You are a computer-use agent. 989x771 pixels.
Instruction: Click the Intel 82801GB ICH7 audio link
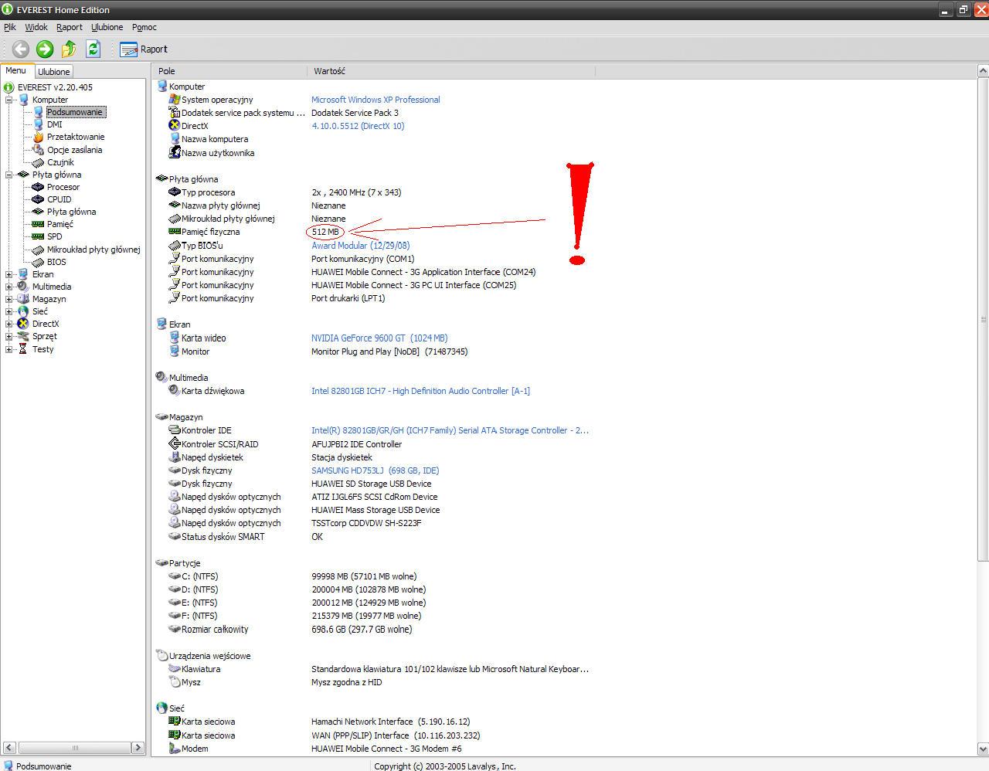420,391
